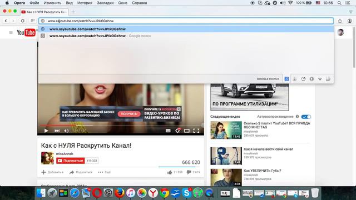Toggle the Автовоспроизведение autoplay switch

tap(306, 117)
